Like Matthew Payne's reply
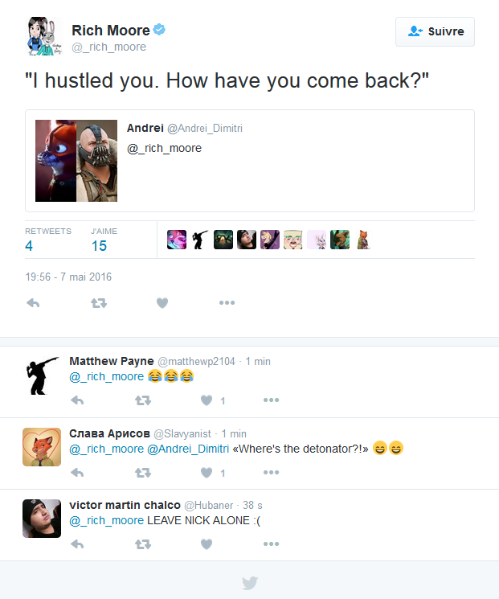499x599 pixels. pyautogui.click(x=207, y=400)
